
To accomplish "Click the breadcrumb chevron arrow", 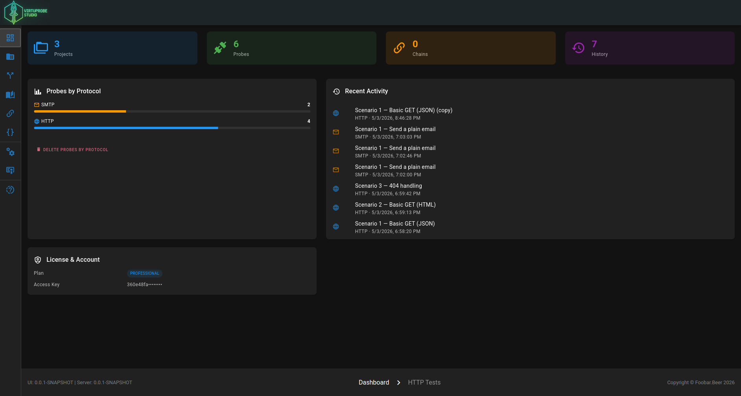I will click(398, 383).
